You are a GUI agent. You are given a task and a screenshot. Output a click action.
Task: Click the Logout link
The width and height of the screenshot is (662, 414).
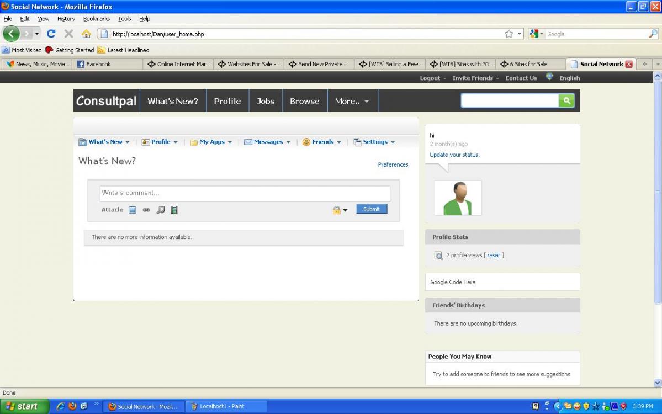pyautogui.click(x=430, y=78)
